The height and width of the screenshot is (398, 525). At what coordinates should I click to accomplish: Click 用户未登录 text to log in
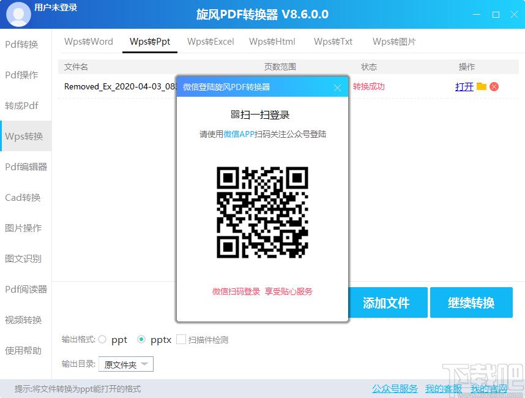pos(56,7)
